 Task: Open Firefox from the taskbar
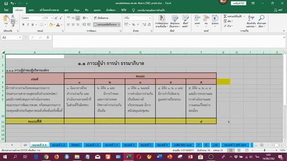57,157
